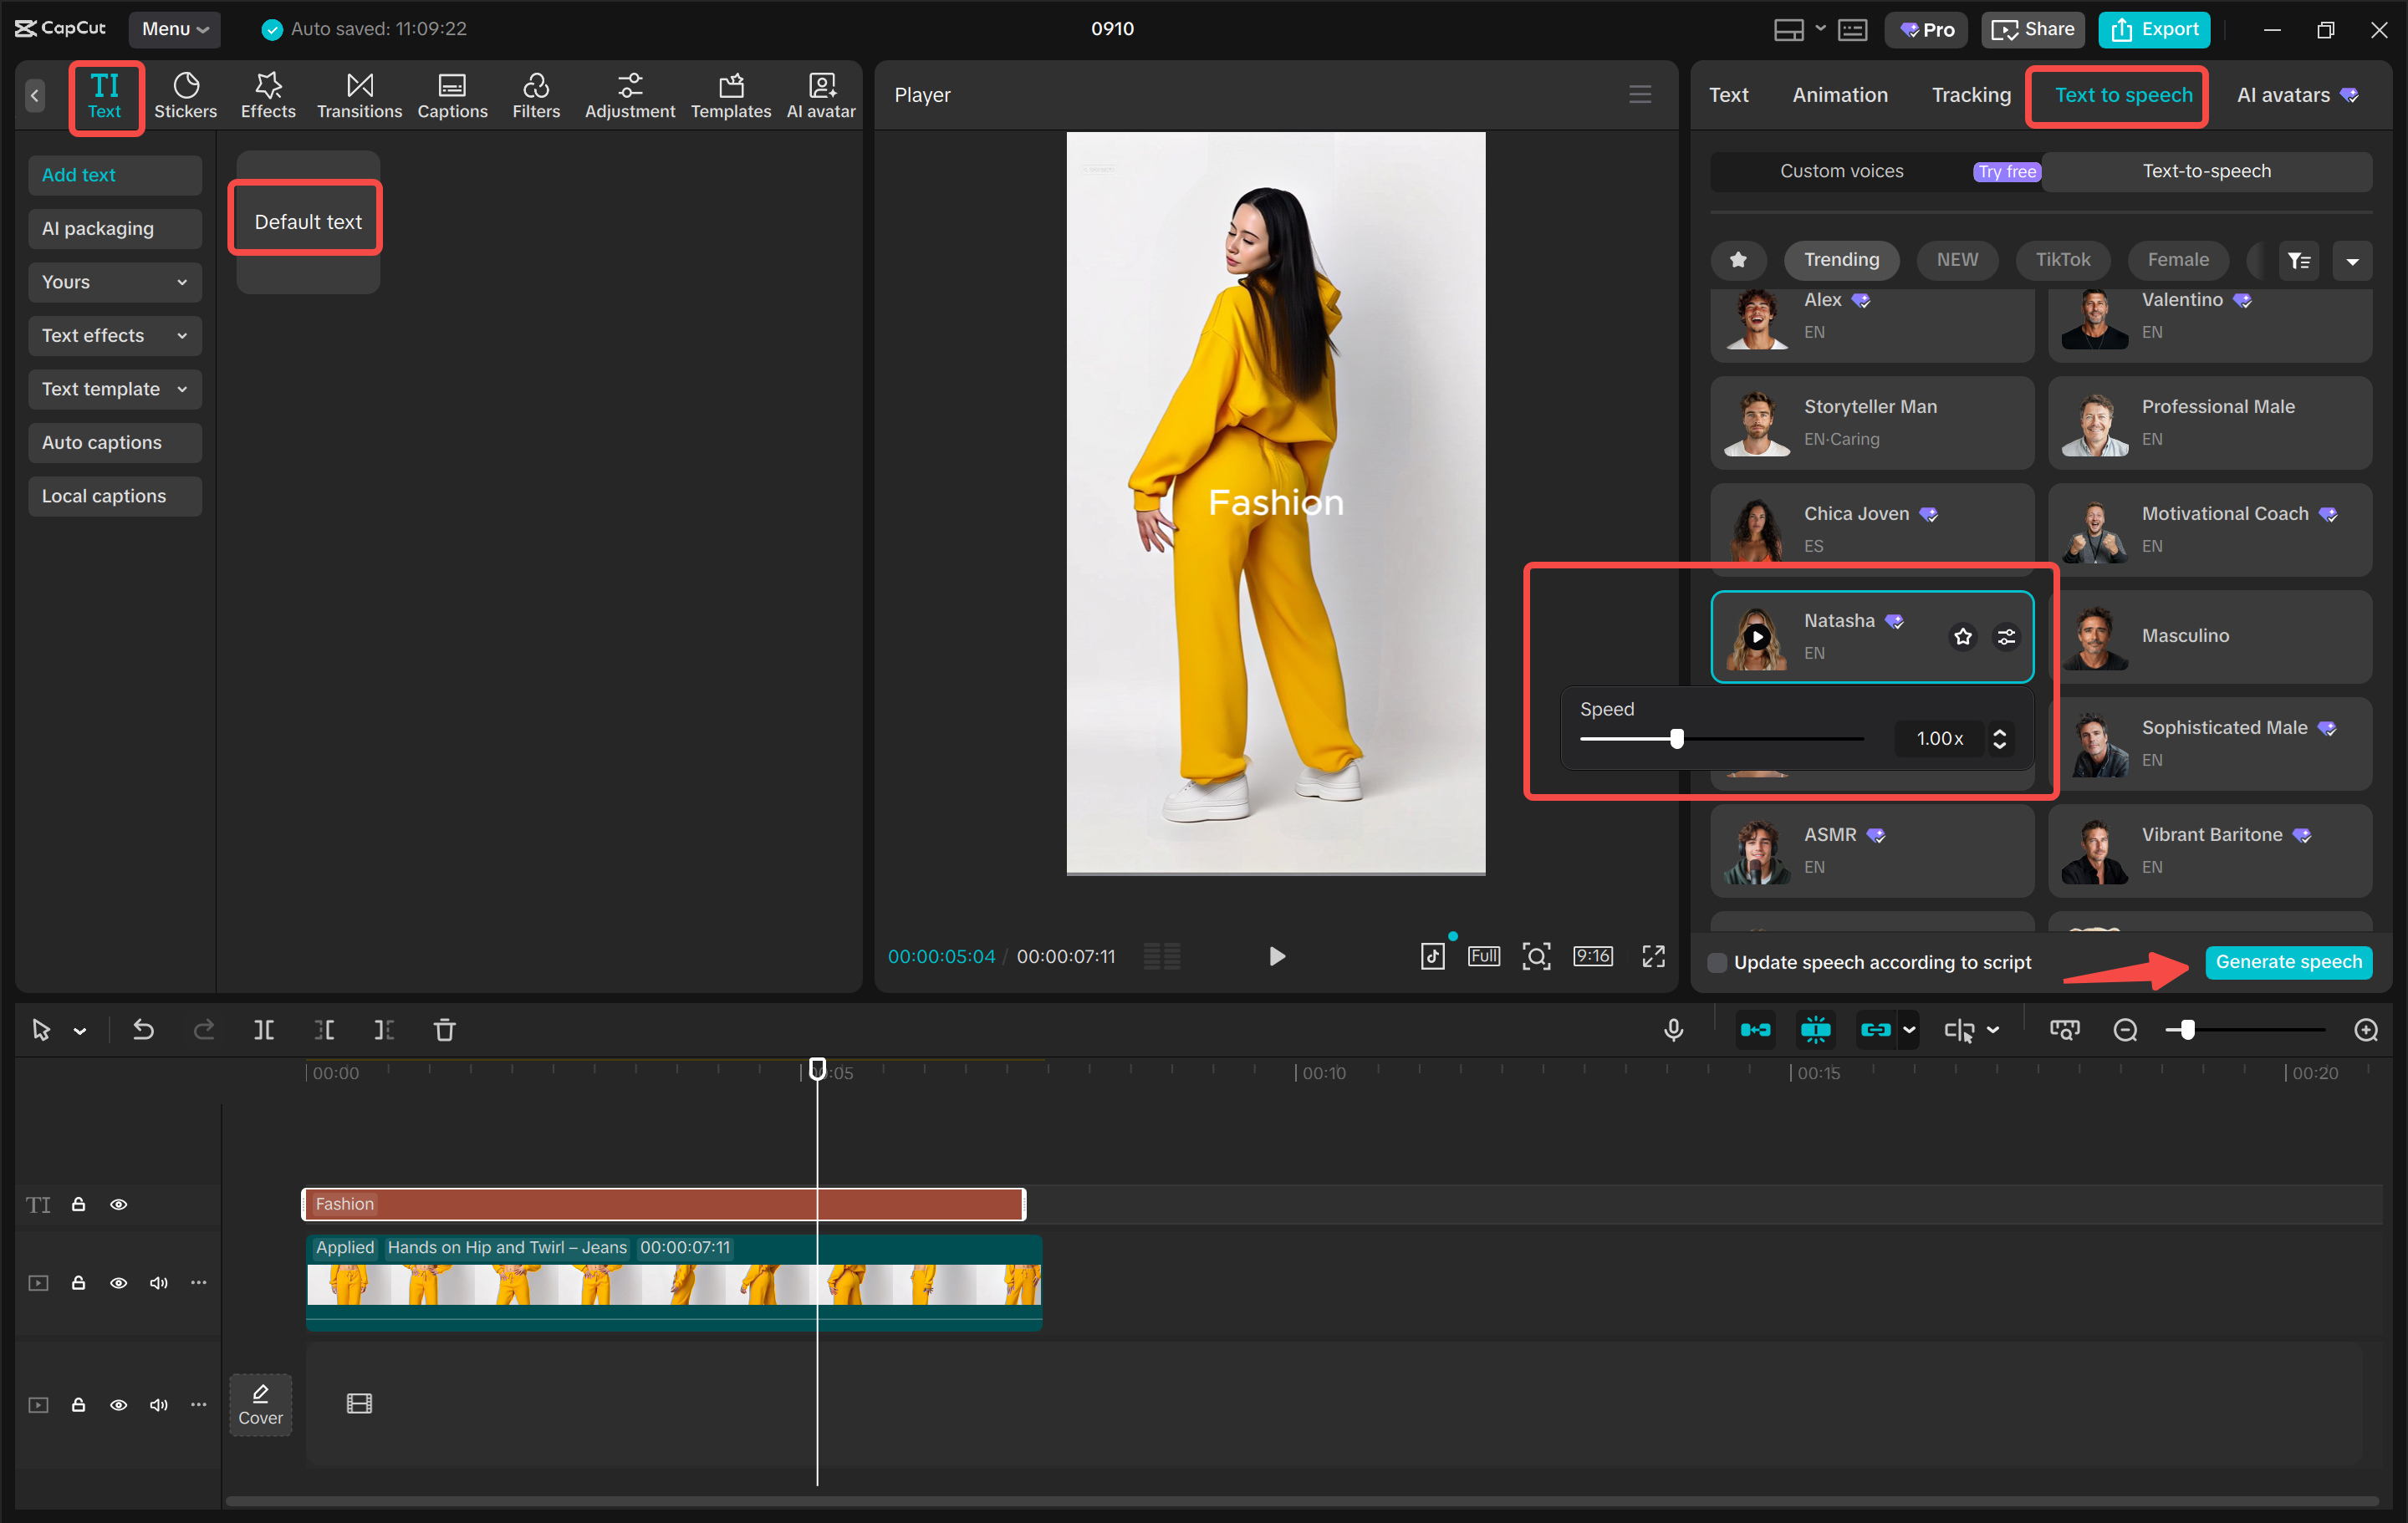Split the clip at the playhead
The image size is (2408, 1523).
[x=264, y=1029]
